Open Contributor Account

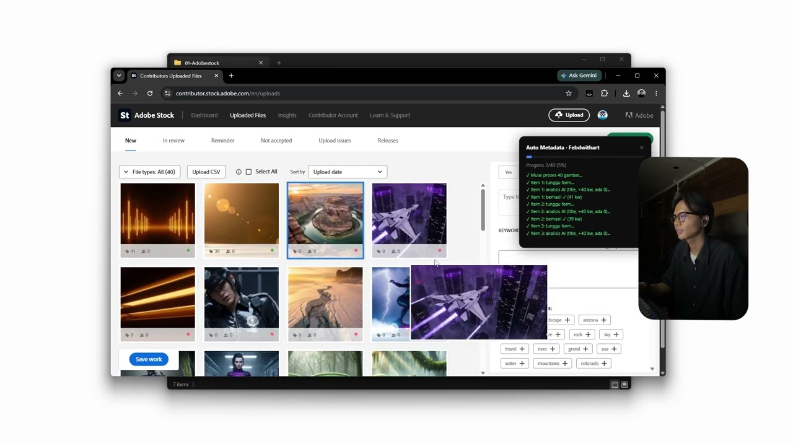coord(333,115)
